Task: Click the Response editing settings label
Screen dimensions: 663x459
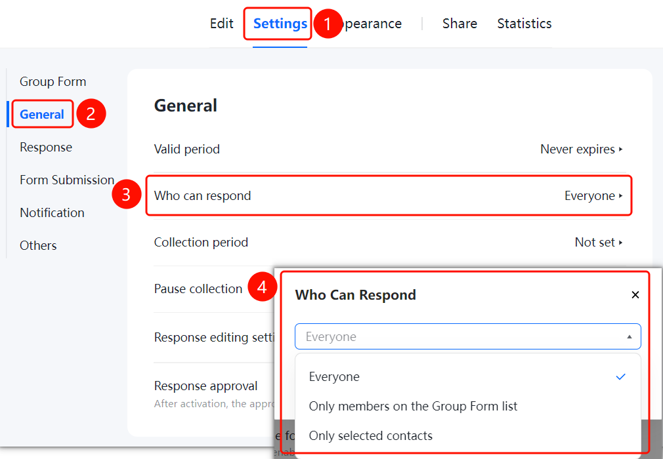Action: [215, 338]
